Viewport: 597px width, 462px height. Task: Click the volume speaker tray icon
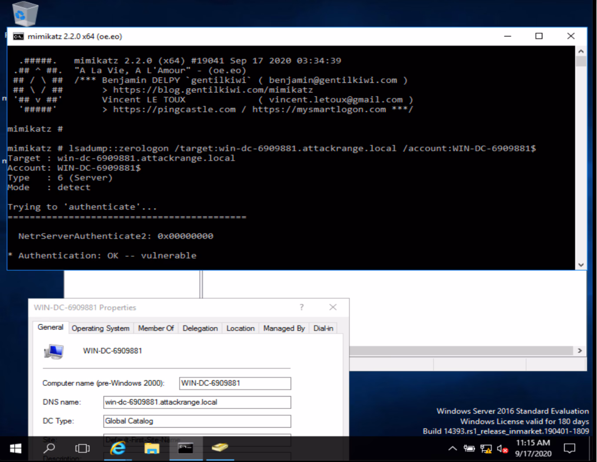pos(502,449)
